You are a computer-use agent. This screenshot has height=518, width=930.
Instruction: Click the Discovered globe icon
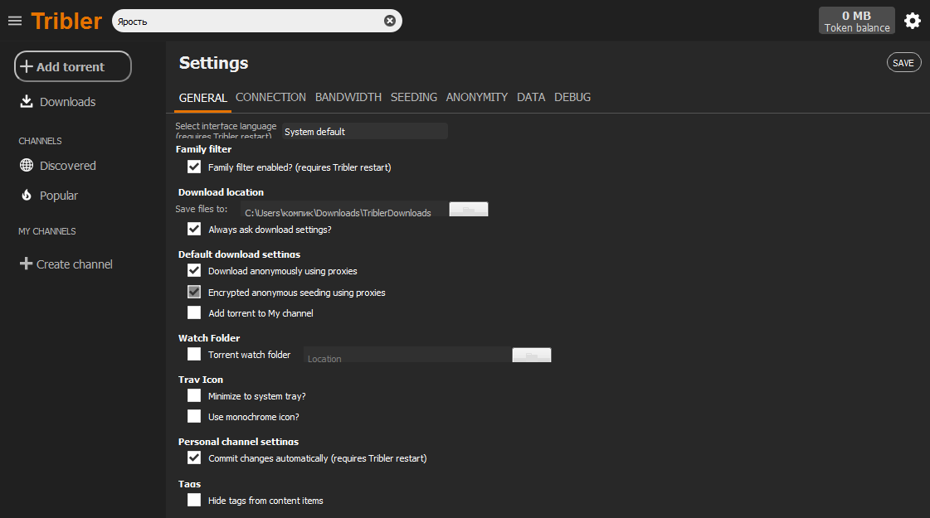(x=26, y=166)
